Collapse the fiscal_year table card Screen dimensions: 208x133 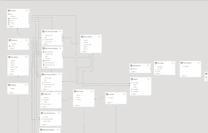(x=12, y=48)
